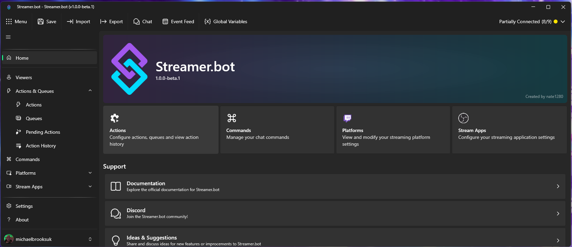Open Pending Actions sidebar item
This screenshot has height=247, width=572.
[x=50, y=132]
